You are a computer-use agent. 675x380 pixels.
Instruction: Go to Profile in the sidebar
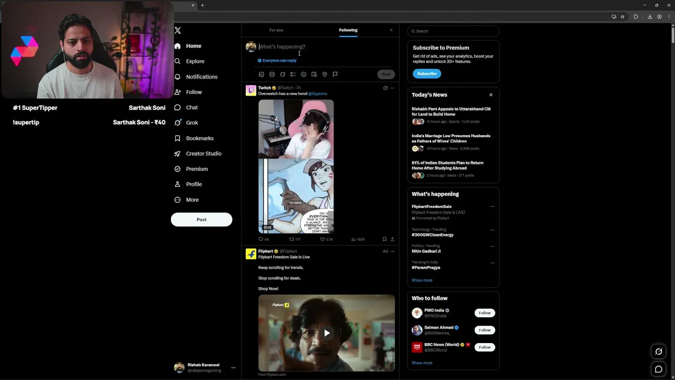point(188,184)
